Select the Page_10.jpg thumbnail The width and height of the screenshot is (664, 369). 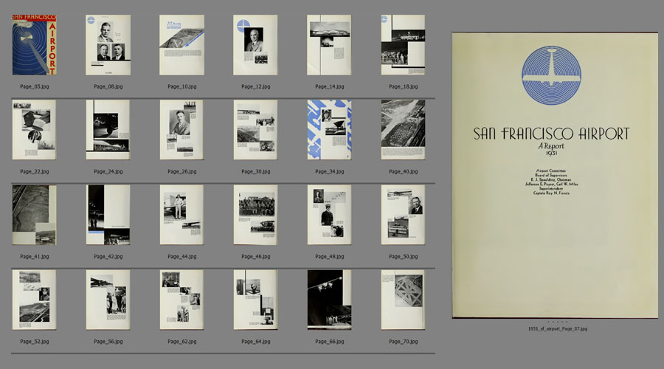pos(181,45)
